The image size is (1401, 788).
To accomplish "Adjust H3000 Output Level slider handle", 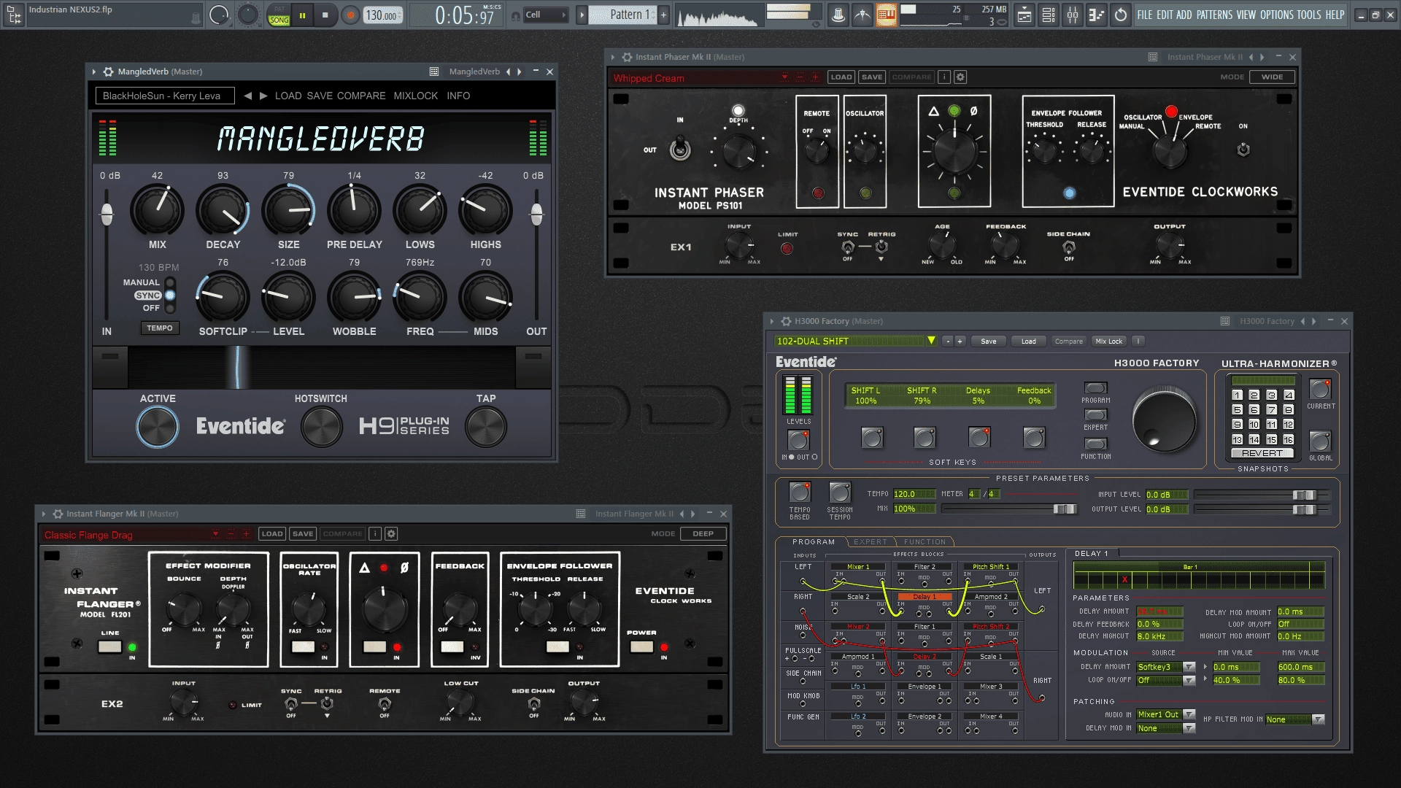I will [1305, 509].
